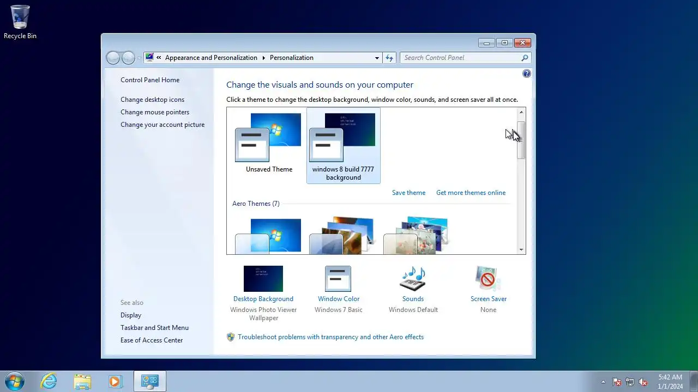Expand the address bar history dropdown

(377, 58)
